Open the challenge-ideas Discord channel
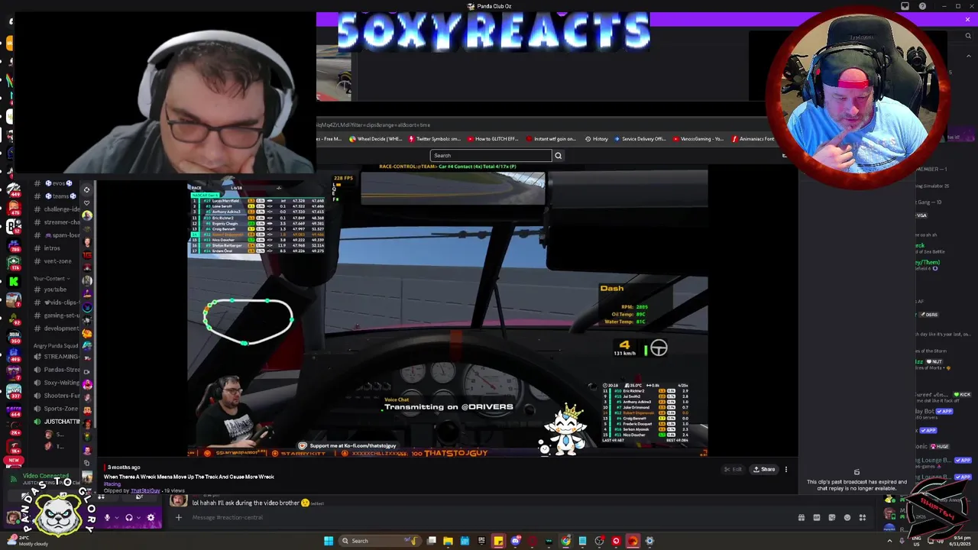Image resolution: width=978 pixels, height=550 pixels. tap(58, 209)
